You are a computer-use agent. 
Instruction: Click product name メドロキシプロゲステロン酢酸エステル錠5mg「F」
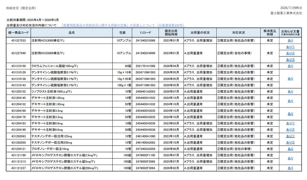click(x=63, y=162)
